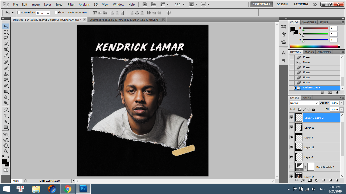The image size is (346, 194).
Task: Click the color spectrum ramp bar
Action: 314,46
